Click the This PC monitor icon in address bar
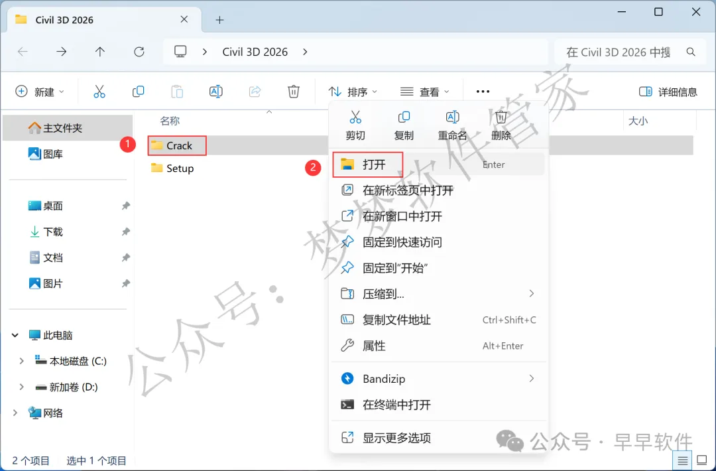This screenshot has width=716, height=471. [180, 52]
